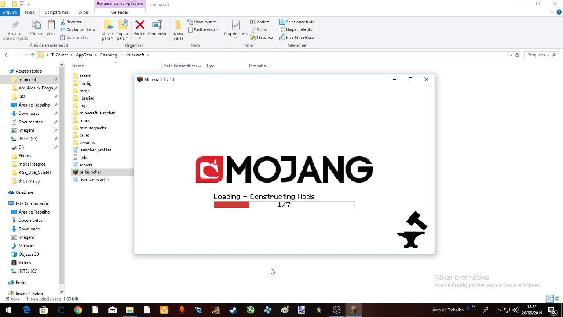Select OneDrive in navigation pane

click(x=24, y=192)
